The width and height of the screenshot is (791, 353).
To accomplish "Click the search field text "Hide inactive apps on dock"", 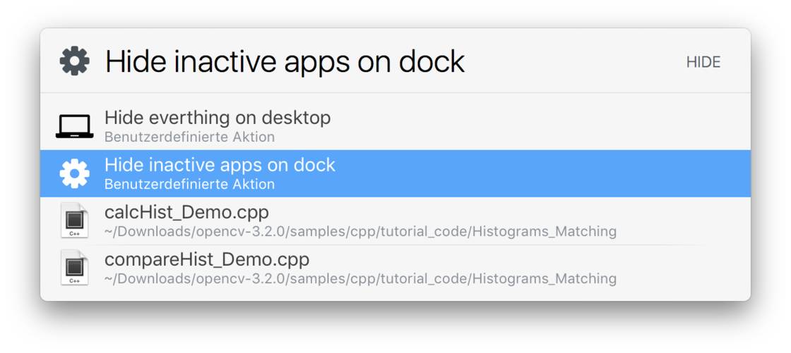I will [x=285, y=61].
